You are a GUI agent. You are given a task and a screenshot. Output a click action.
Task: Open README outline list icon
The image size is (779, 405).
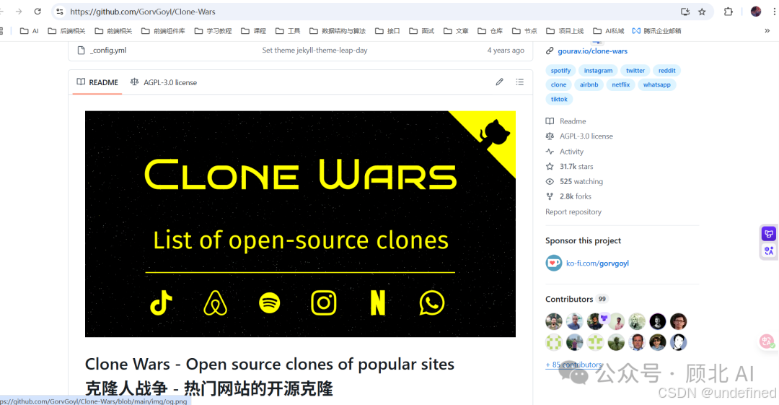(x=519, y=82)
